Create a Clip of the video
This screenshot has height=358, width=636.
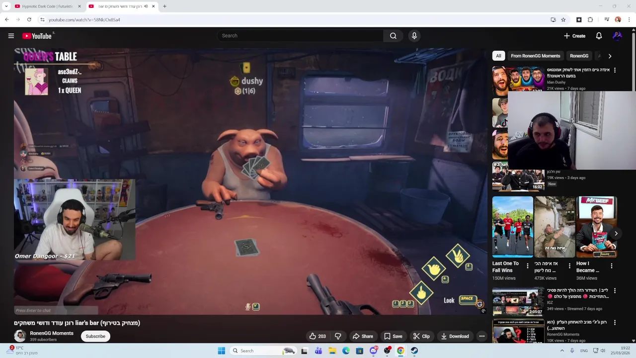coord(421,336)
